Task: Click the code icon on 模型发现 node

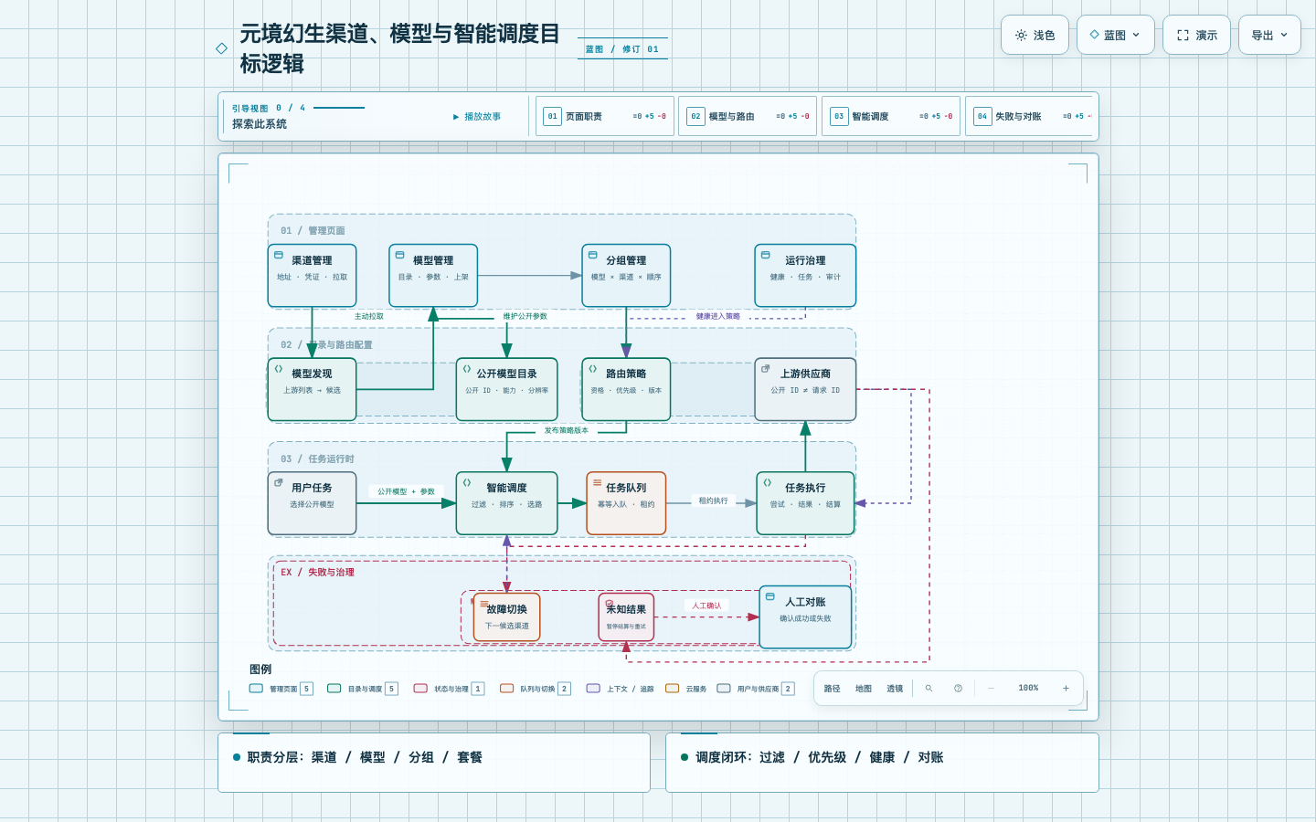Action: click(x=279, y=369)
